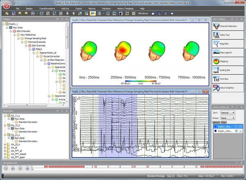Click the Navigation Bar timeline strip
This screenshot has height=180, width=246.
click(x=123, y=167)
